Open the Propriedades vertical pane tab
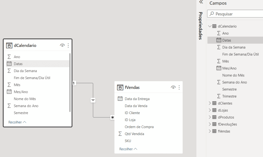This screenshot has height=157, width=263. click(x=200, y=26)
